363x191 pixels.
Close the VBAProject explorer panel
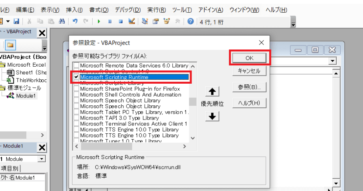[x=42, y=33]
